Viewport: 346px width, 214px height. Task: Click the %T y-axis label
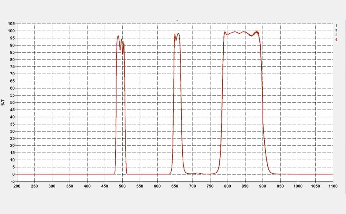click(x=3, y=102)
